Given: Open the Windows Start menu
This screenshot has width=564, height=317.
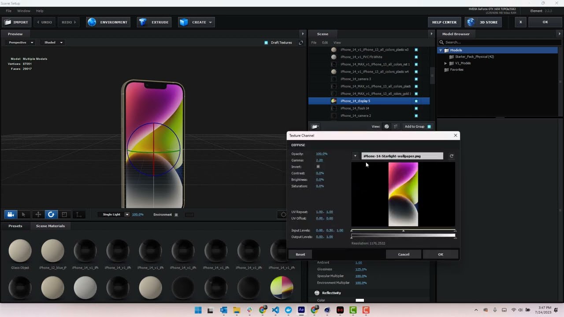Looking at the screenshot, I should click(198, 310).
